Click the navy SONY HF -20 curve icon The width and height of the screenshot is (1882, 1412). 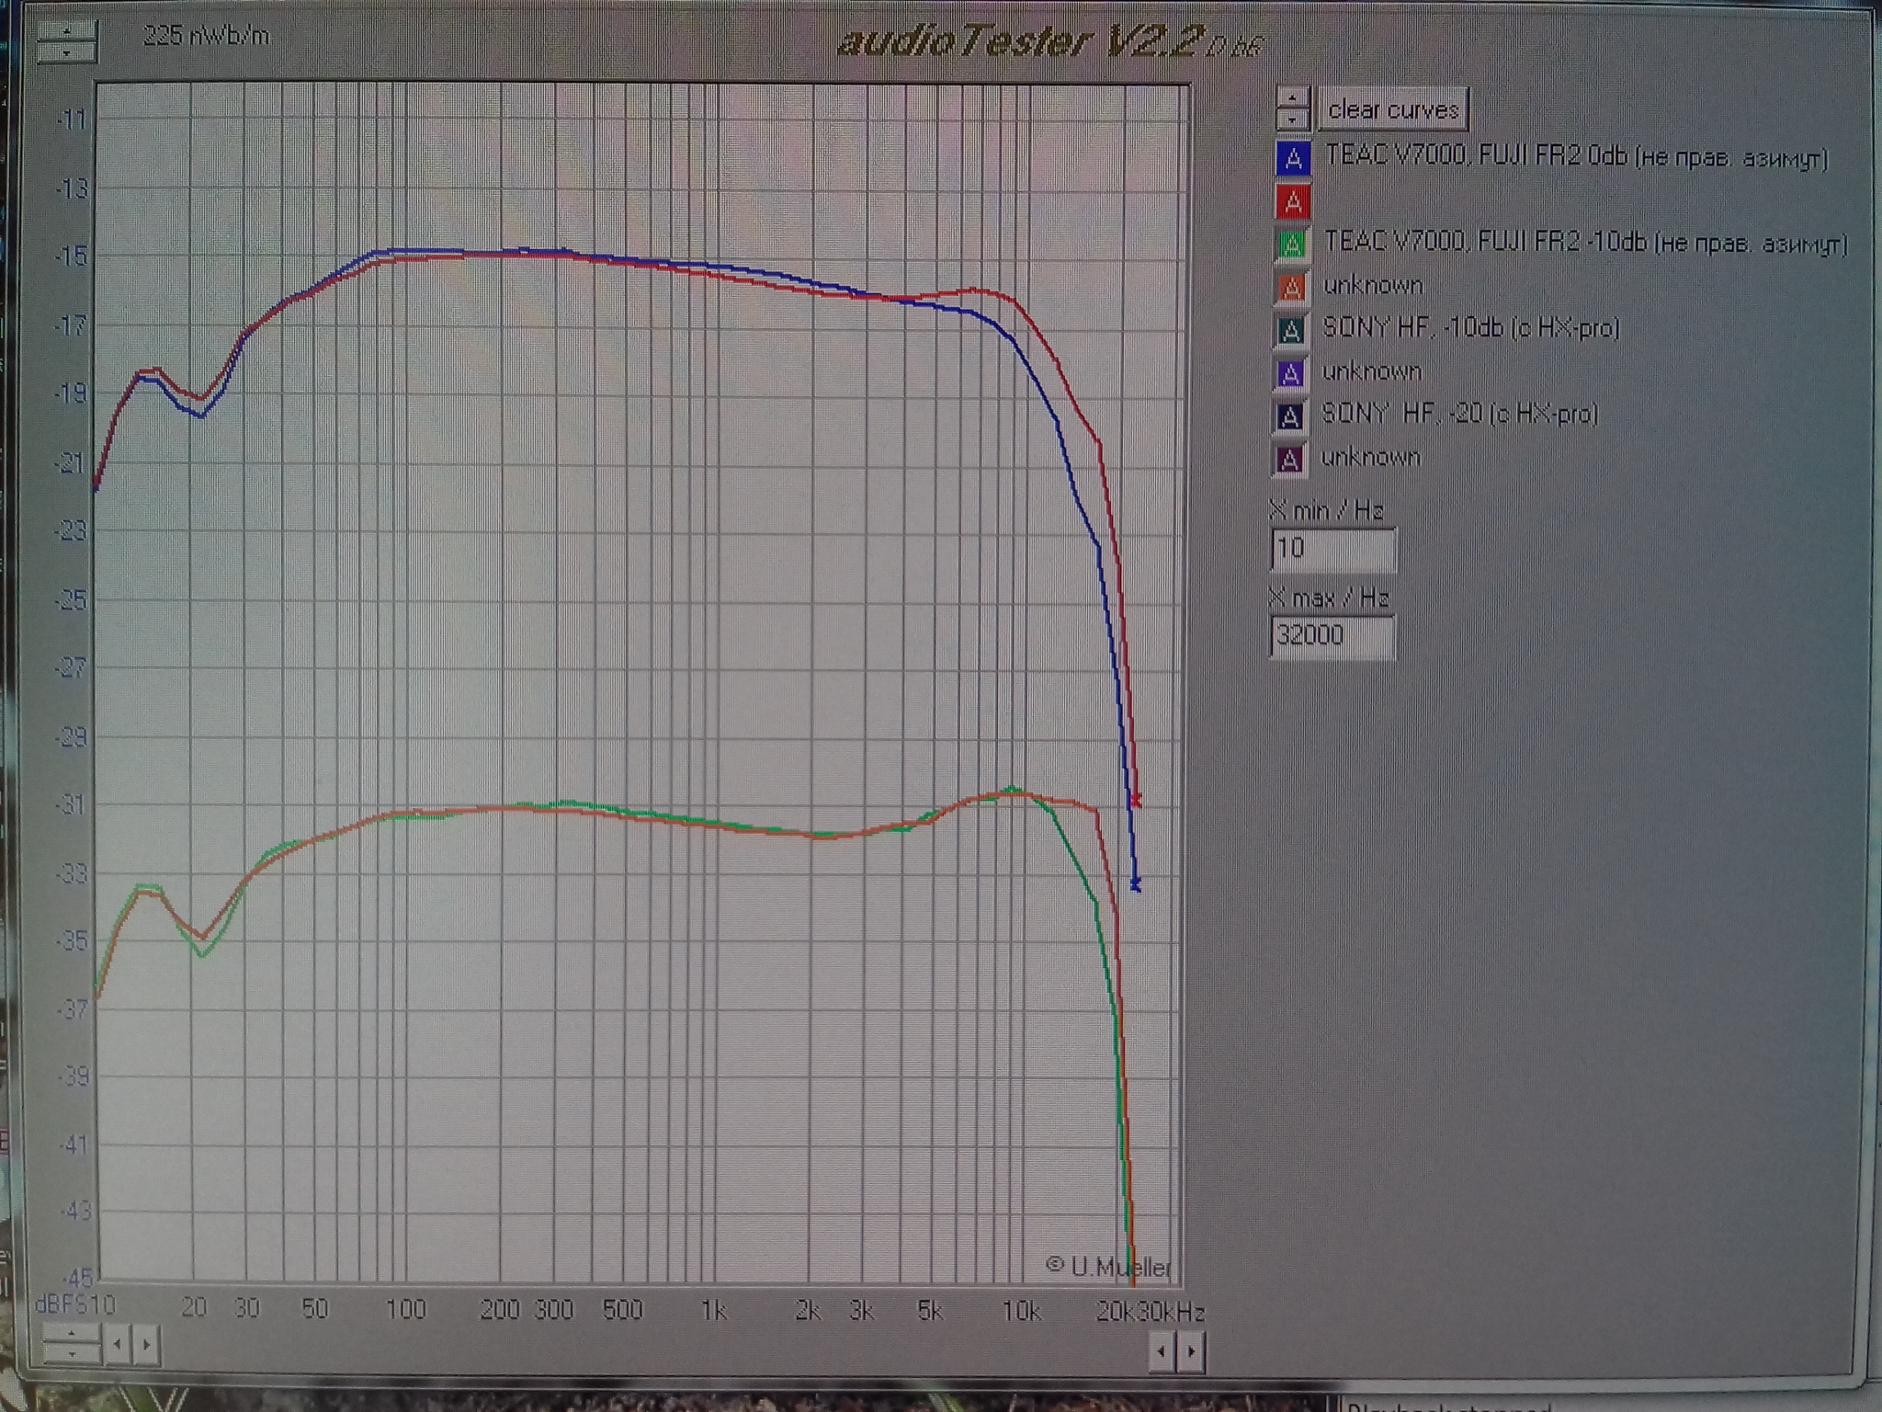tap(1289, 416)
